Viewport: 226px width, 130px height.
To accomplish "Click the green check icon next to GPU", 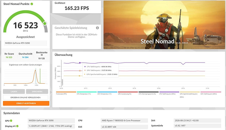I will click(11, 121).
